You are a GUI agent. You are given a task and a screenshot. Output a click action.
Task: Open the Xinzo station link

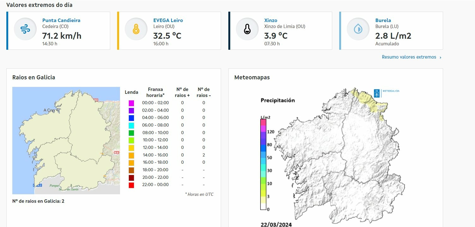pos(271,20)
